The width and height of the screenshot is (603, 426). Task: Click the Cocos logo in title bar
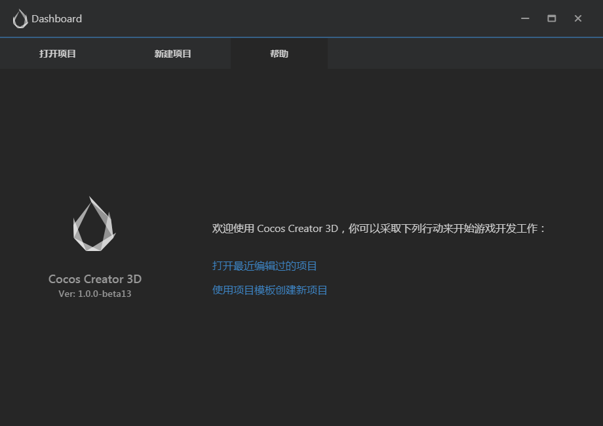(x=20, y=19)
